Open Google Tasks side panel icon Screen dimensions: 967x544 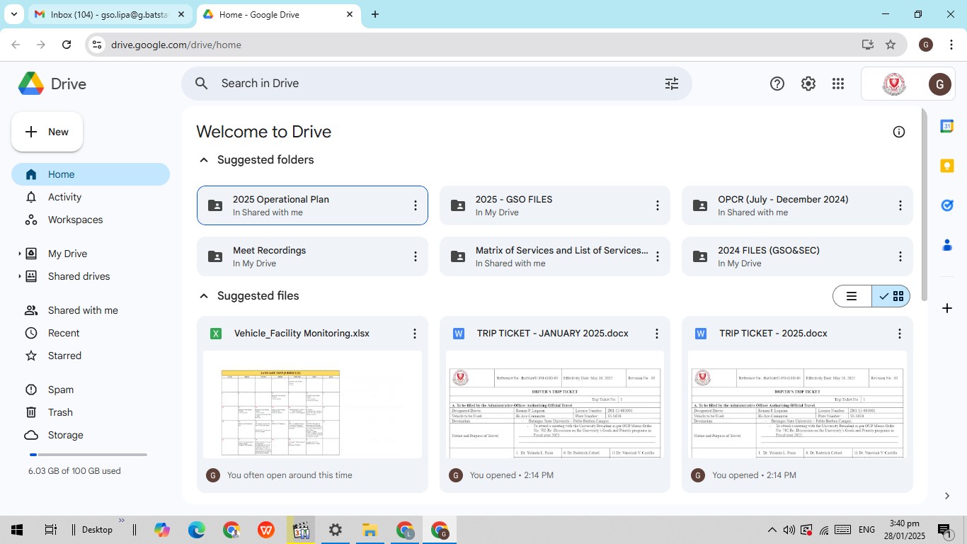[947, 205]
